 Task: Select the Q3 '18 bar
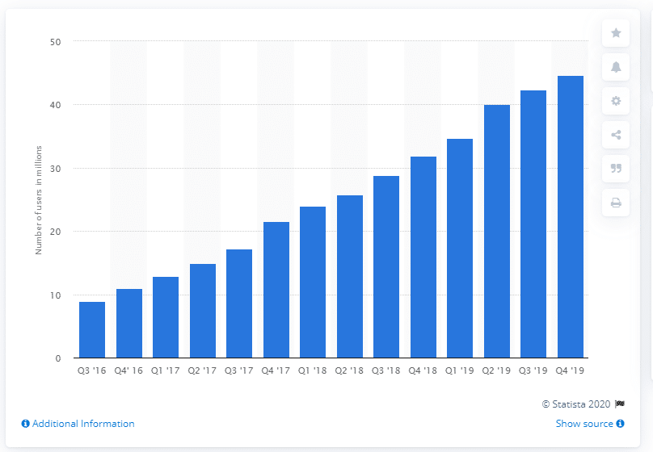tap(386, 266)
